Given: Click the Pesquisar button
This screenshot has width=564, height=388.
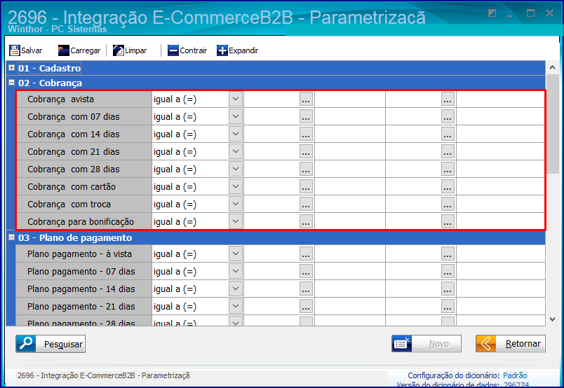Looking at the screenshot, I should tap(51, 344).
